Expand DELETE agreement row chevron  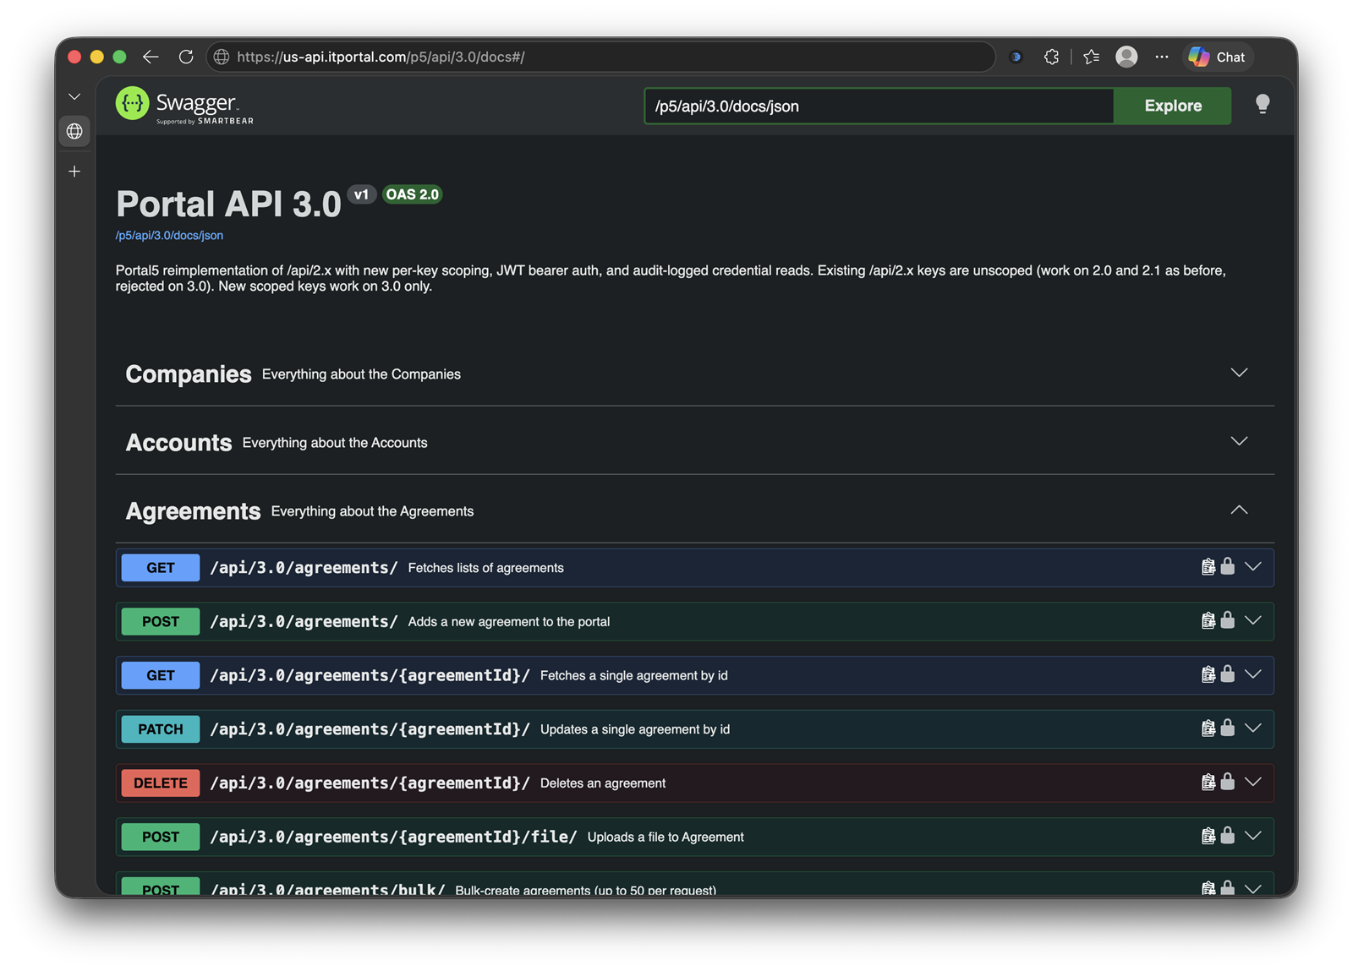pos(1252,783)
